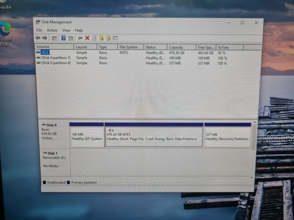Image resolution: width=294 pixels, height=220 pixels.
Task: Click the down chevron at the disk view's bottom
Action: [x=251, y=177]
